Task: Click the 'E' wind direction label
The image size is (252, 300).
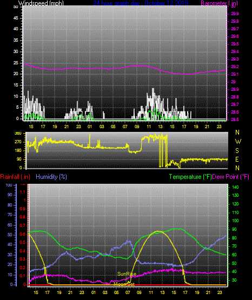Action: [x=237, y=159]
